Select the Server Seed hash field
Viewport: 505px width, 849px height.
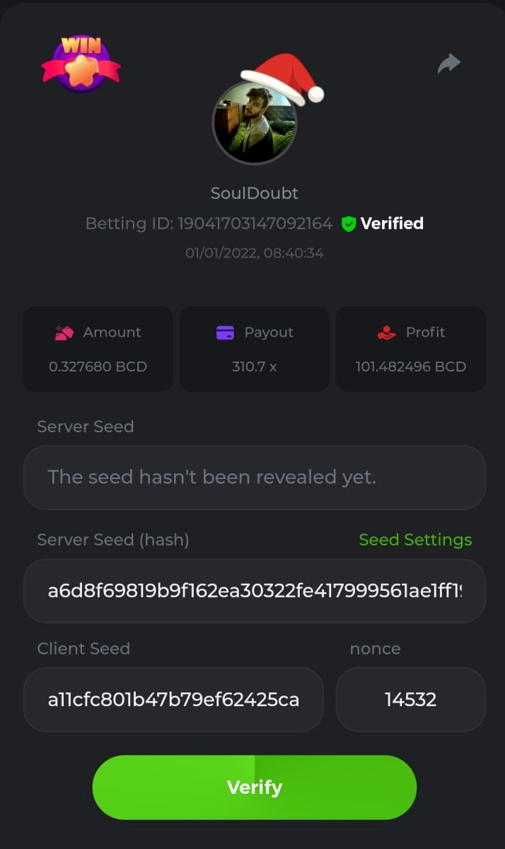click(255, 591)
